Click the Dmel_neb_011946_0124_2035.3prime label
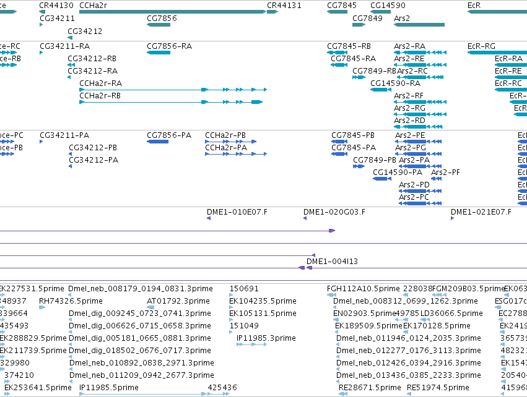Viewport: 527px width, 397px height. [408, 338]
